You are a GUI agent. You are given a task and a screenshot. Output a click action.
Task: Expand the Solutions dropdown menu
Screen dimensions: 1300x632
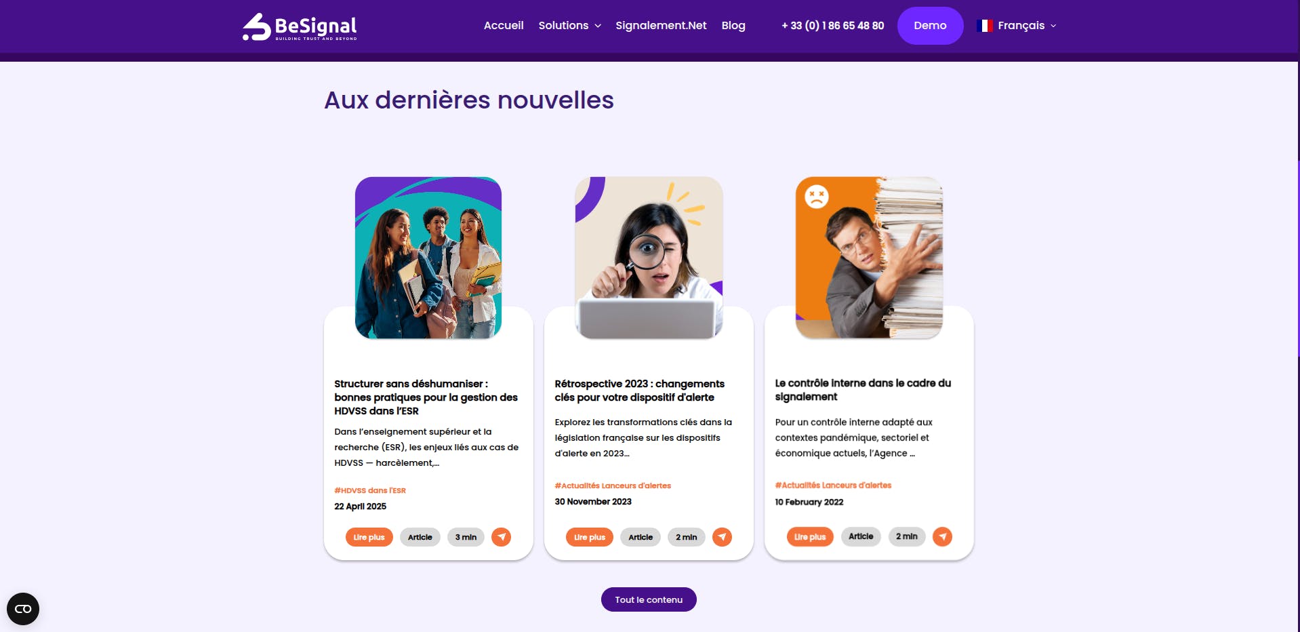click(x=569, y=26)
